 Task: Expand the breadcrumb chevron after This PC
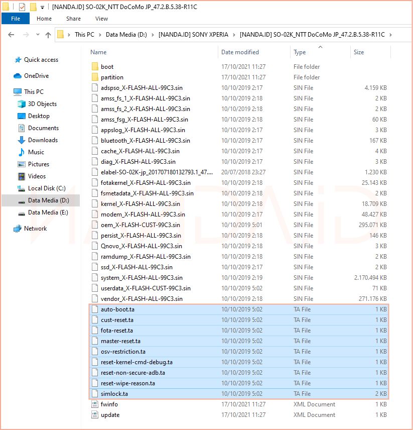pyautogui.click(x=99, y=35)
